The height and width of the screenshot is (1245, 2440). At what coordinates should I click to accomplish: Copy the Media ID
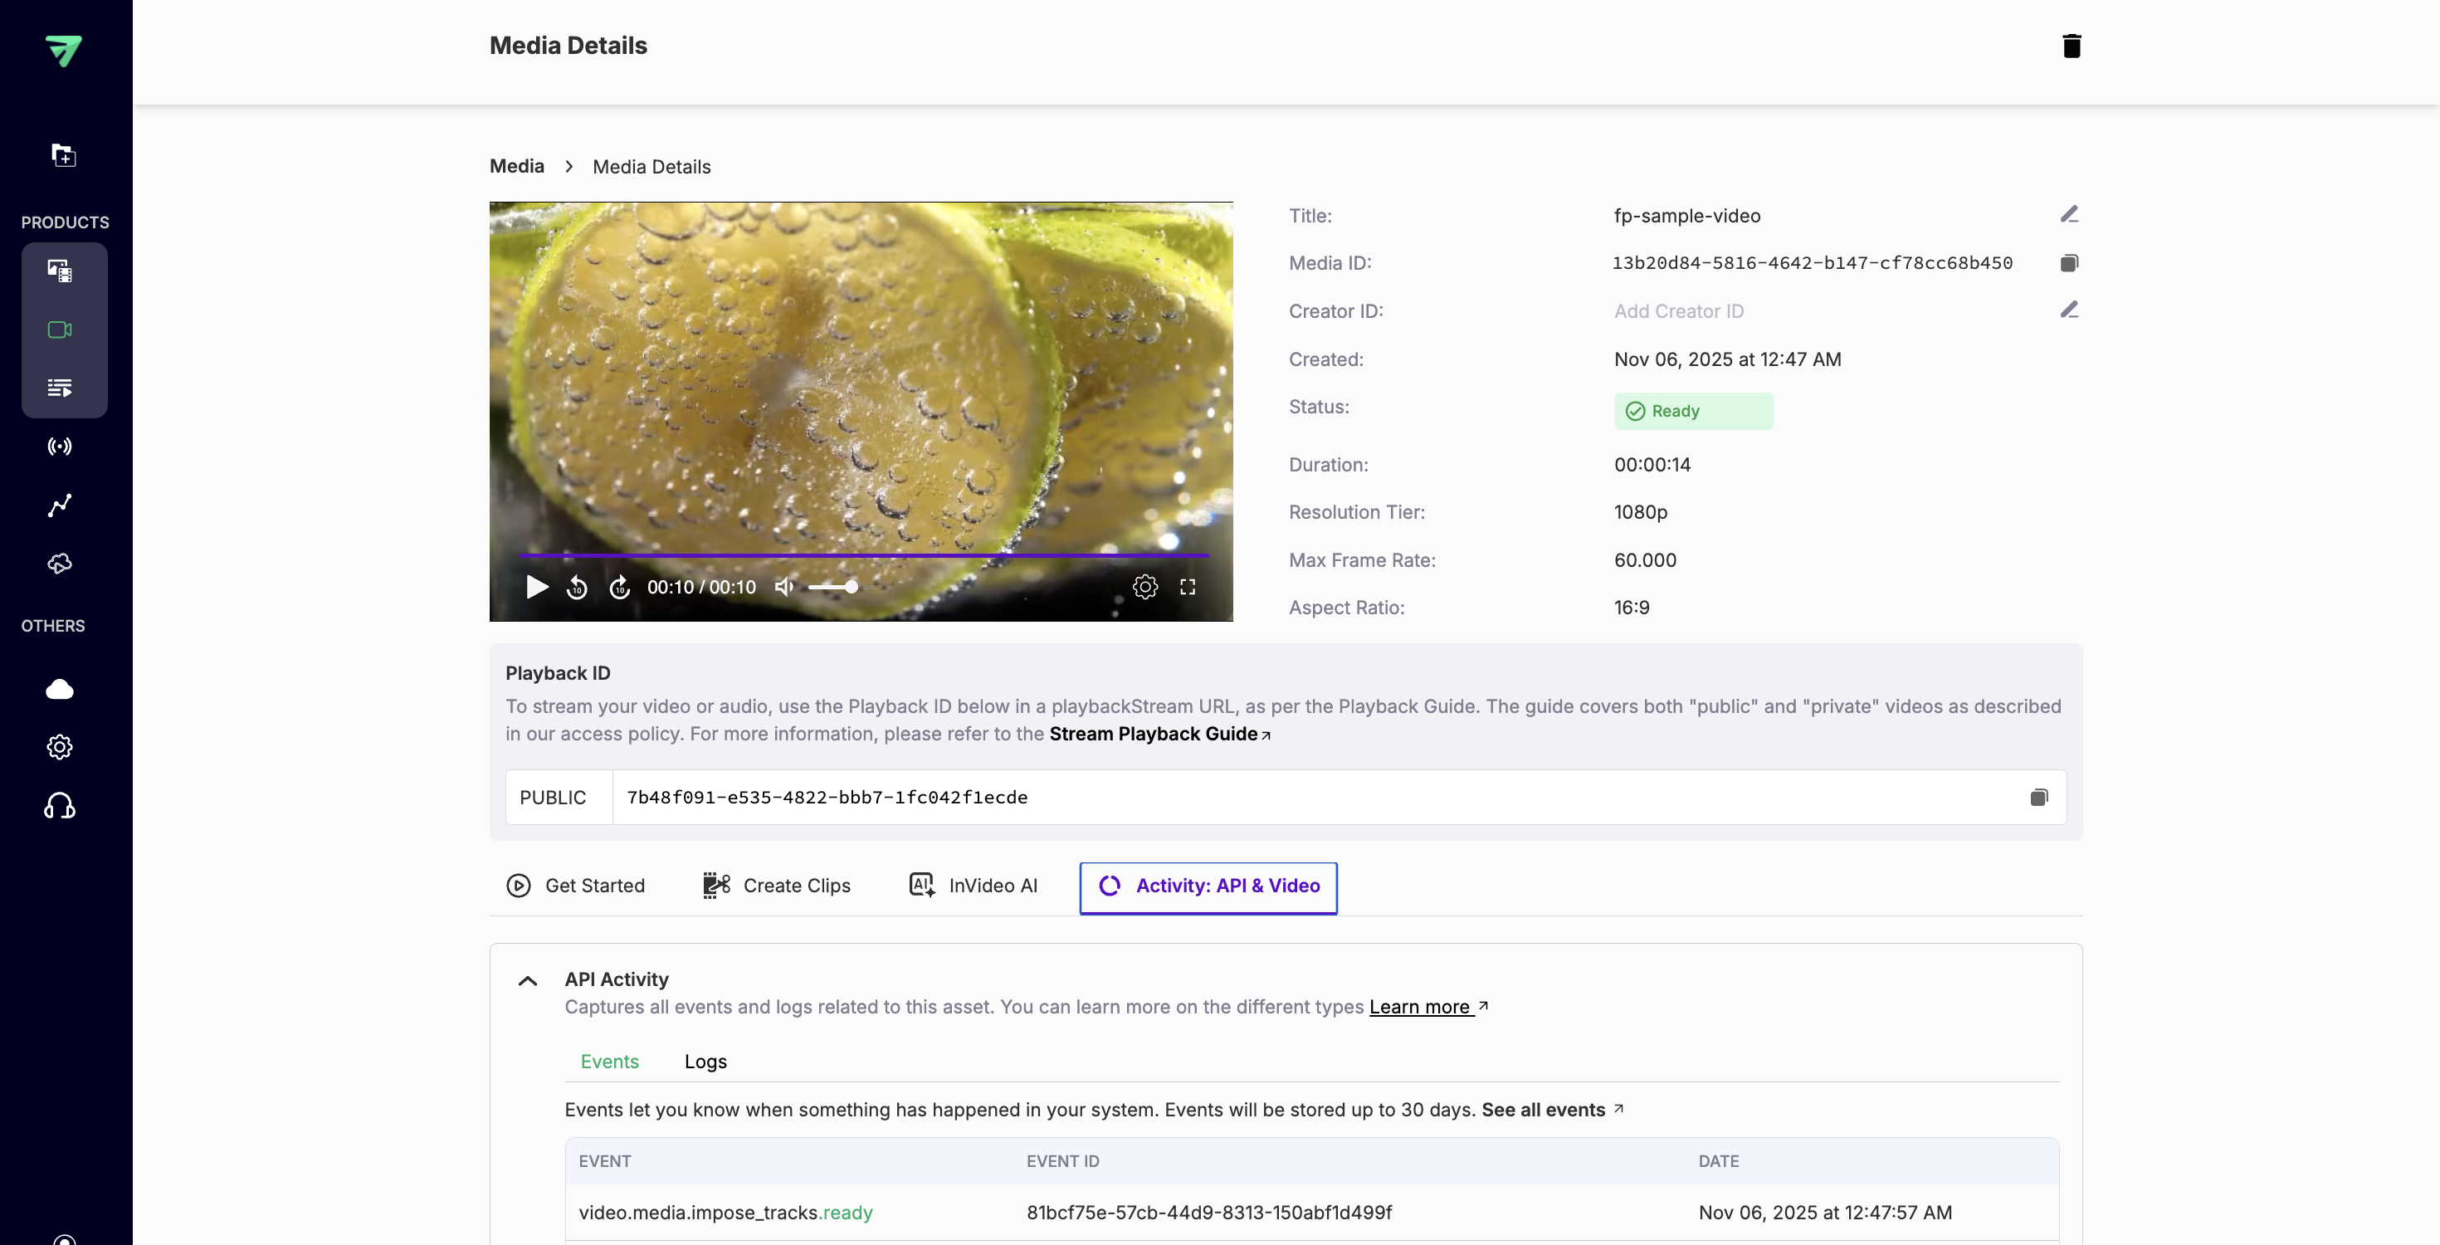2069,262
